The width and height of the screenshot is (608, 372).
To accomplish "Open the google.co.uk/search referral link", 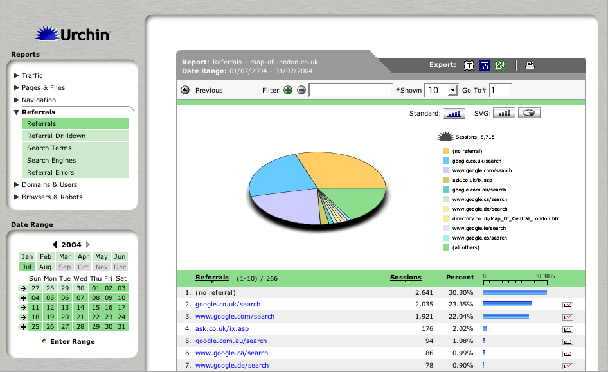I will pyautogui.click(x=228, y=304).
